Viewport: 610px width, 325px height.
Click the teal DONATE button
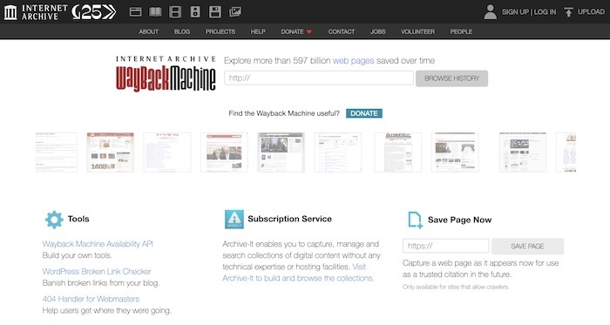364,113
